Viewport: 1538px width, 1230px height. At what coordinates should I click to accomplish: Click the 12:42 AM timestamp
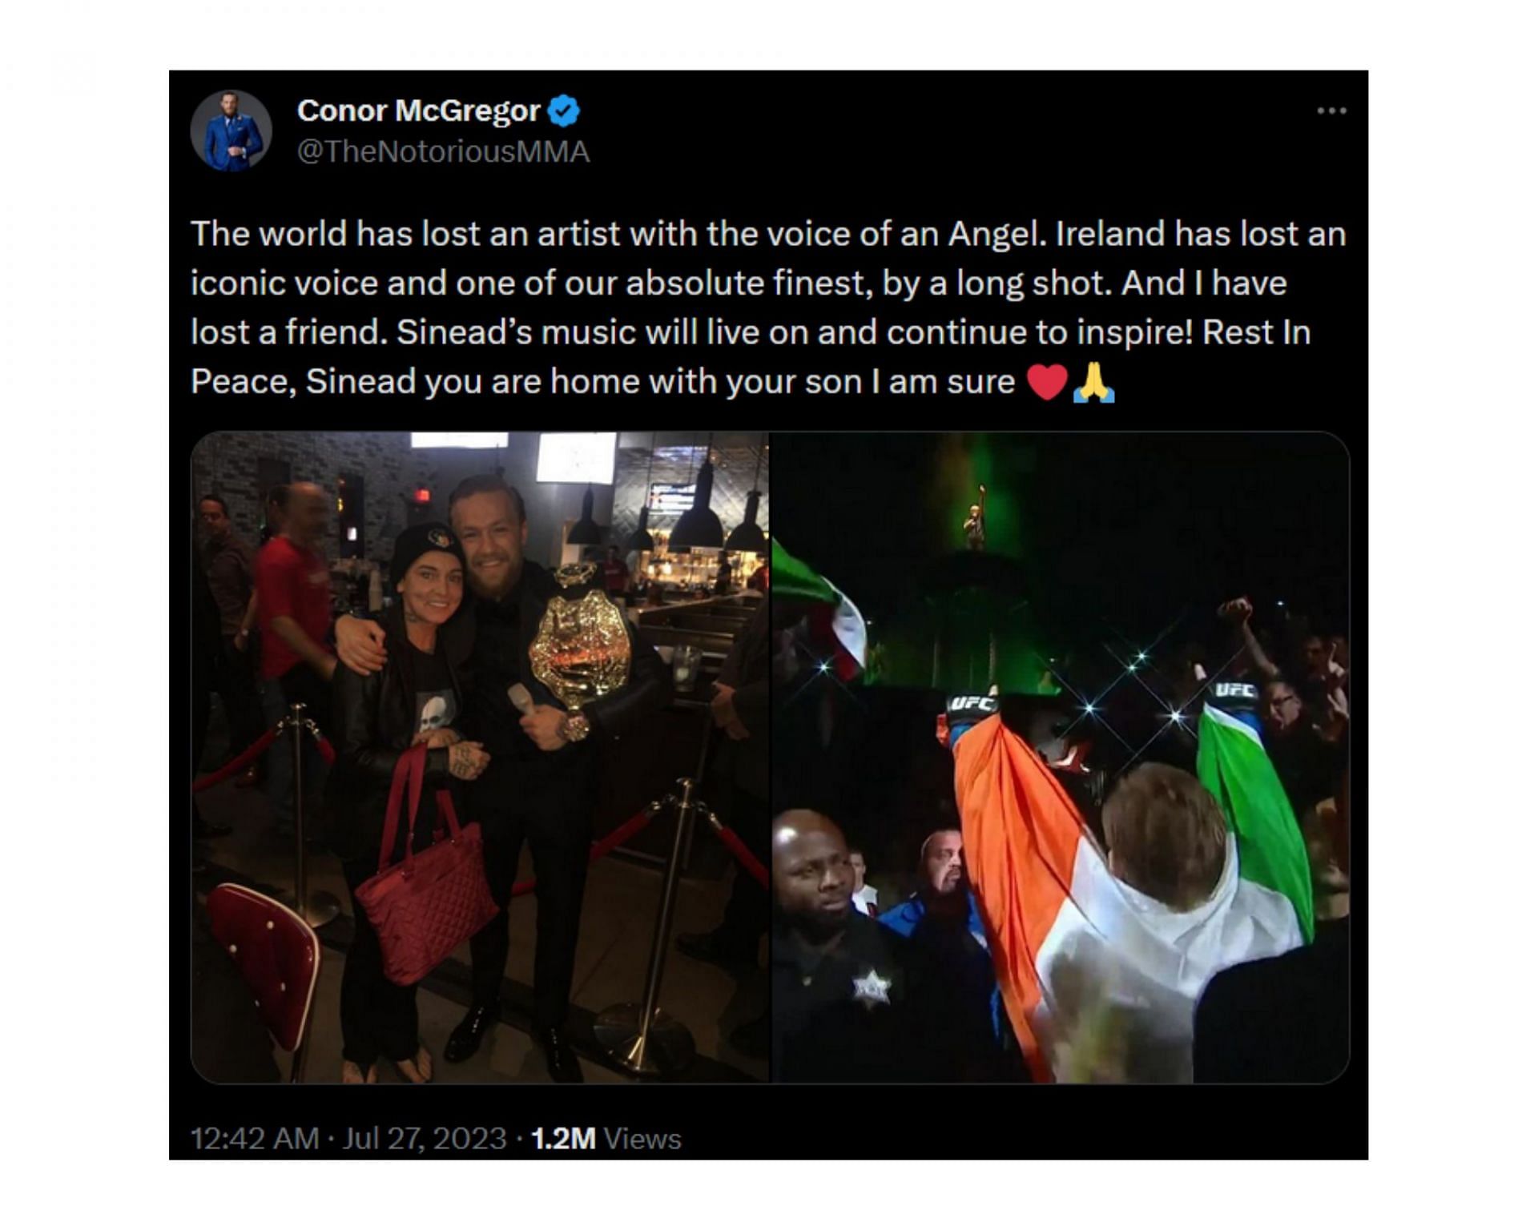(254, 1138)
